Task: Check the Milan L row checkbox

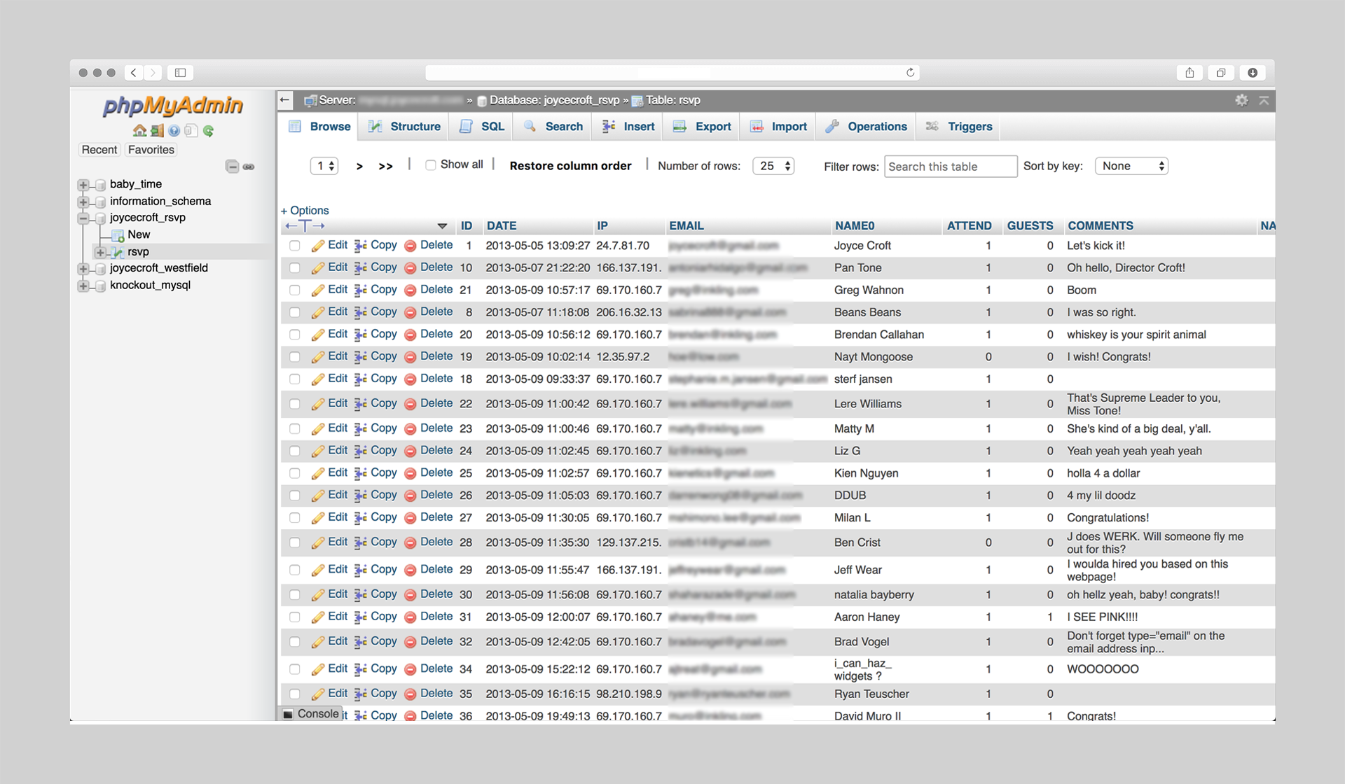Action: tap(294, 518)
